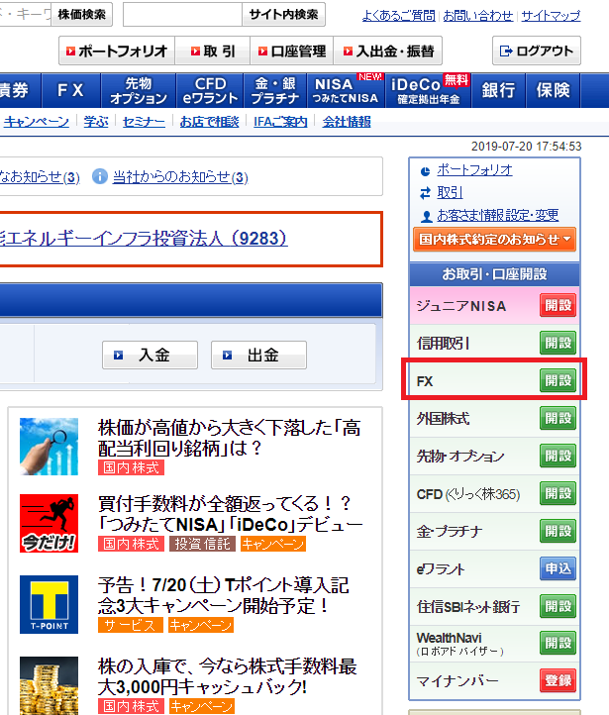Select the iDeCo 確定拠出年金 navigation tab

[429, 90]
